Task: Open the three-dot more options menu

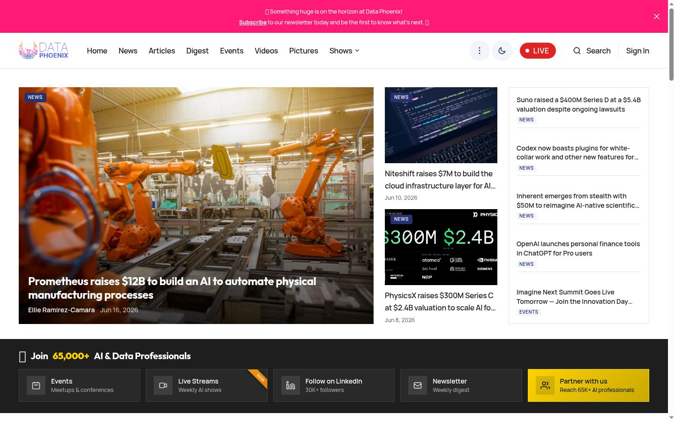Action: click(x=479, y=51)
